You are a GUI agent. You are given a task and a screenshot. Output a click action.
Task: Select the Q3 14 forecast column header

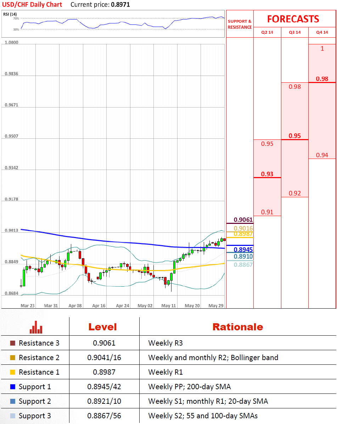click(x=294, y=32)
